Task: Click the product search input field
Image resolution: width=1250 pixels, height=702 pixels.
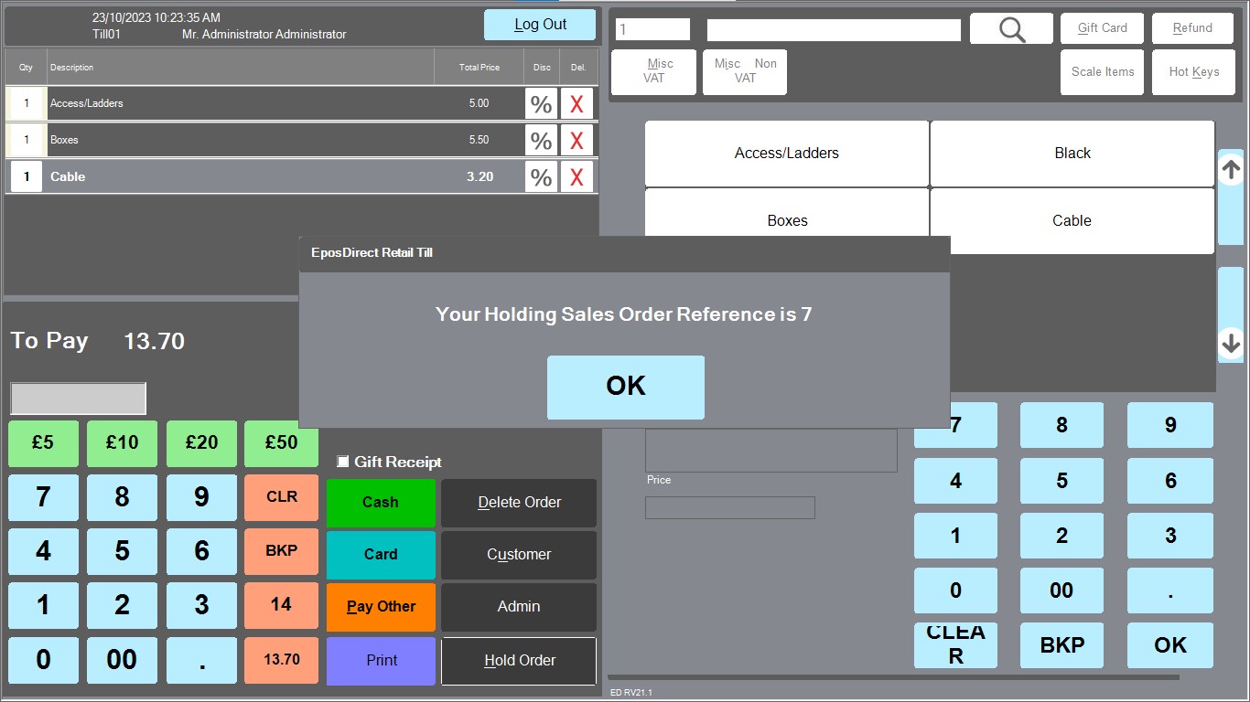Action: (833, 28)
